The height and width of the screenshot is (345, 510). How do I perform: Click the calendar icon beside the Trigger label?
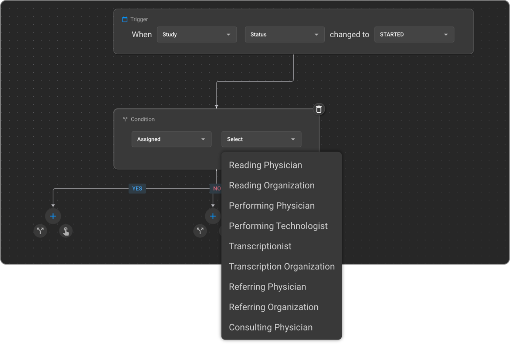tap(125, 19)
